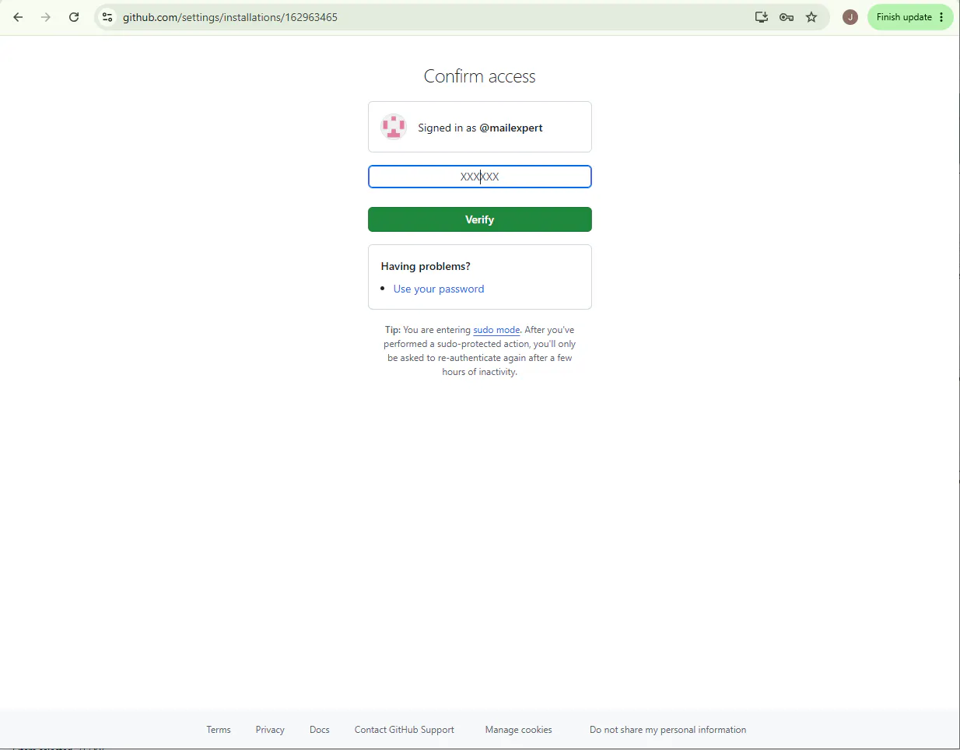Image resolution: width=960 pixels, height=750 pixels.
Task: Click the Having problems? heading
Action: coord(426,266)
